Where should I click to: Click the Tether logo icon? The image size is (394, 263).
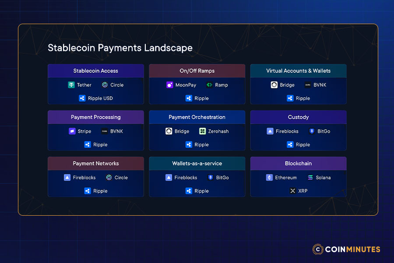point(71,85)
